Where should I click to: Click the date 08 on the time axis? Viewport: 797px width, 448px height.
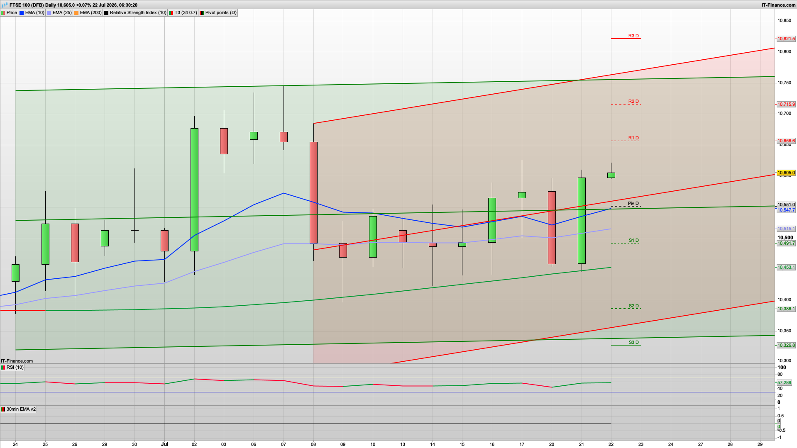pyautogui.click(x=313, y=444)
